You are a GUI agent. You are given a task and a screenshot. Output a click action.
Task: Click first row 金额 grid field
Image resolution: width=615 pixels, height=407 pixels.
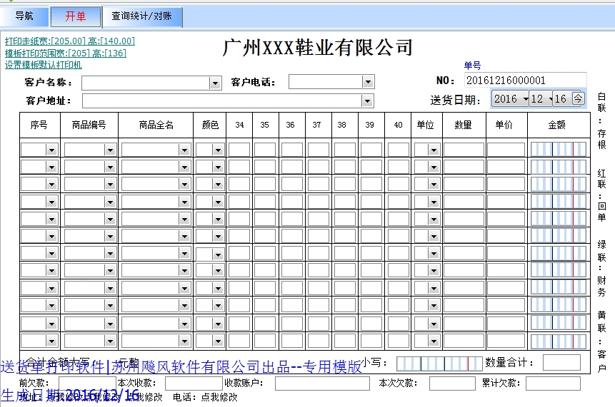[559, 150]
